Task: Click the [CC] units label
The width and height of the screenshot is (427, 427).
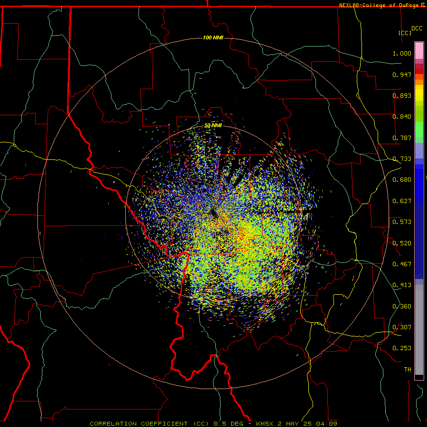Action: coord(405,33)
